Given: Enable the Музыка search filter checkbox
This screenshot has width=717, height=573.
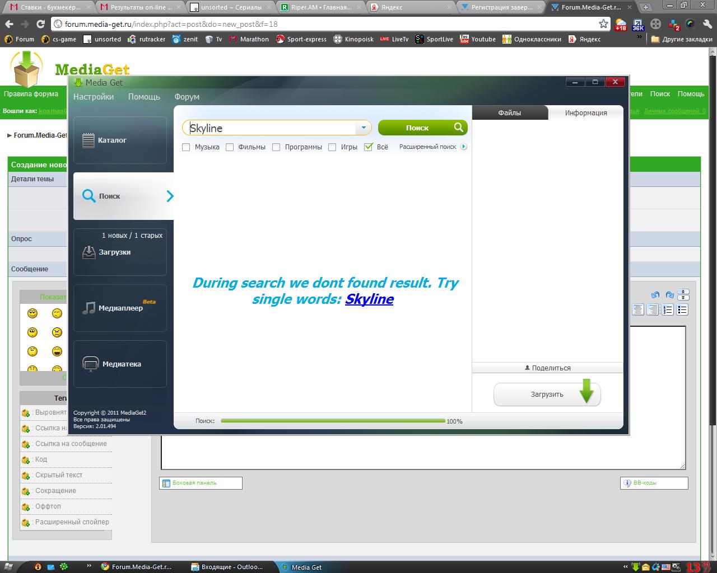Looking at the screenshot, I should pyautogui.click(x=186, y=147).
